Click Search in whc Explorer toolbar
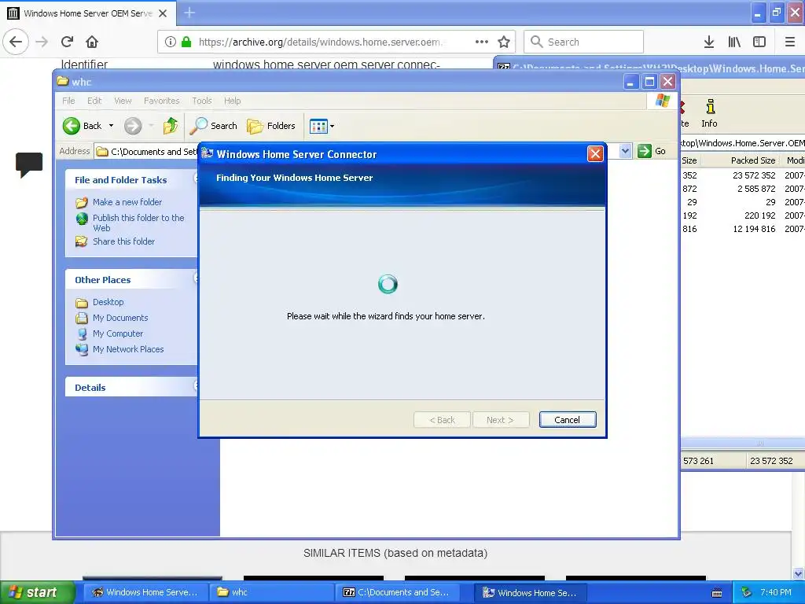 [214, 126]
